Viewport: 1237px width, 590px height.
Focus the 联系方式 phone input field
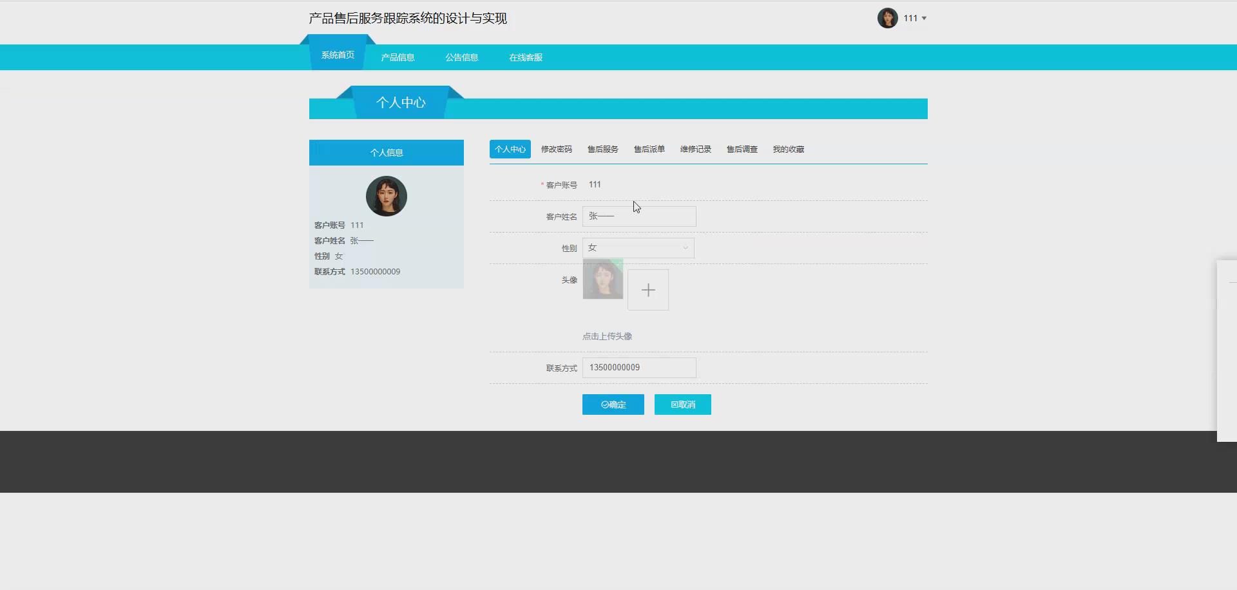coord(639,368)
